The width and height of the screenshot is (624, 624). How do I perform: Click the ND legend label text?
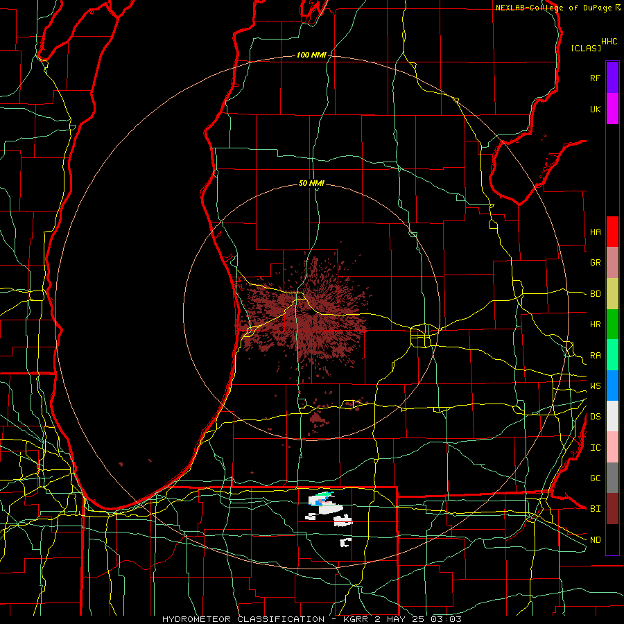[x=596, y=539]
